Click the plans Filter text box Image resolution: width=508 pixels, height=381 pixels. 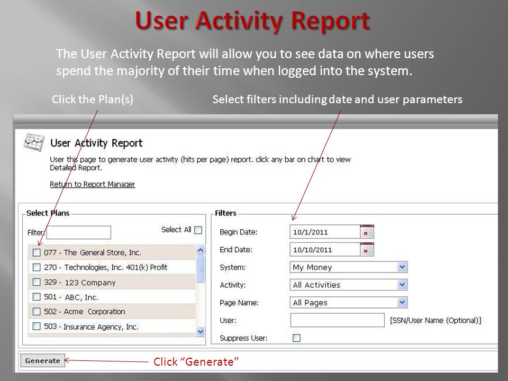coord(79,232)
